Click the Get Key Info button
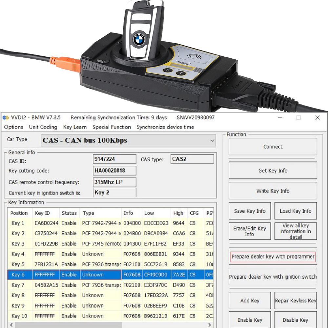 point(273,171)
